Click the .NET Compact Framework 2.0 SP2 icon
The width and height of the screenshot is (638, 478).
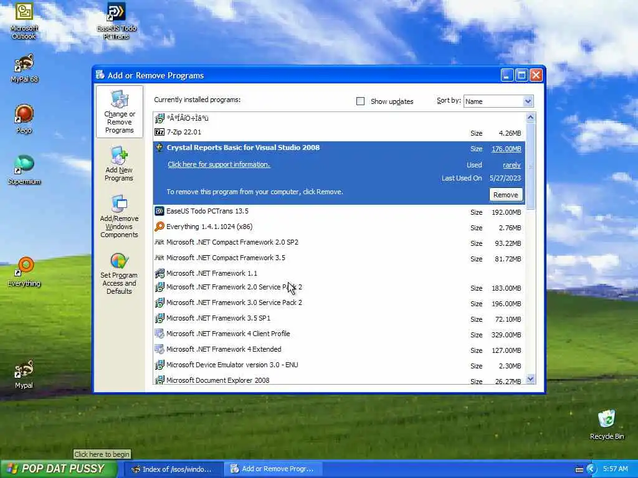tap(159, 242)
